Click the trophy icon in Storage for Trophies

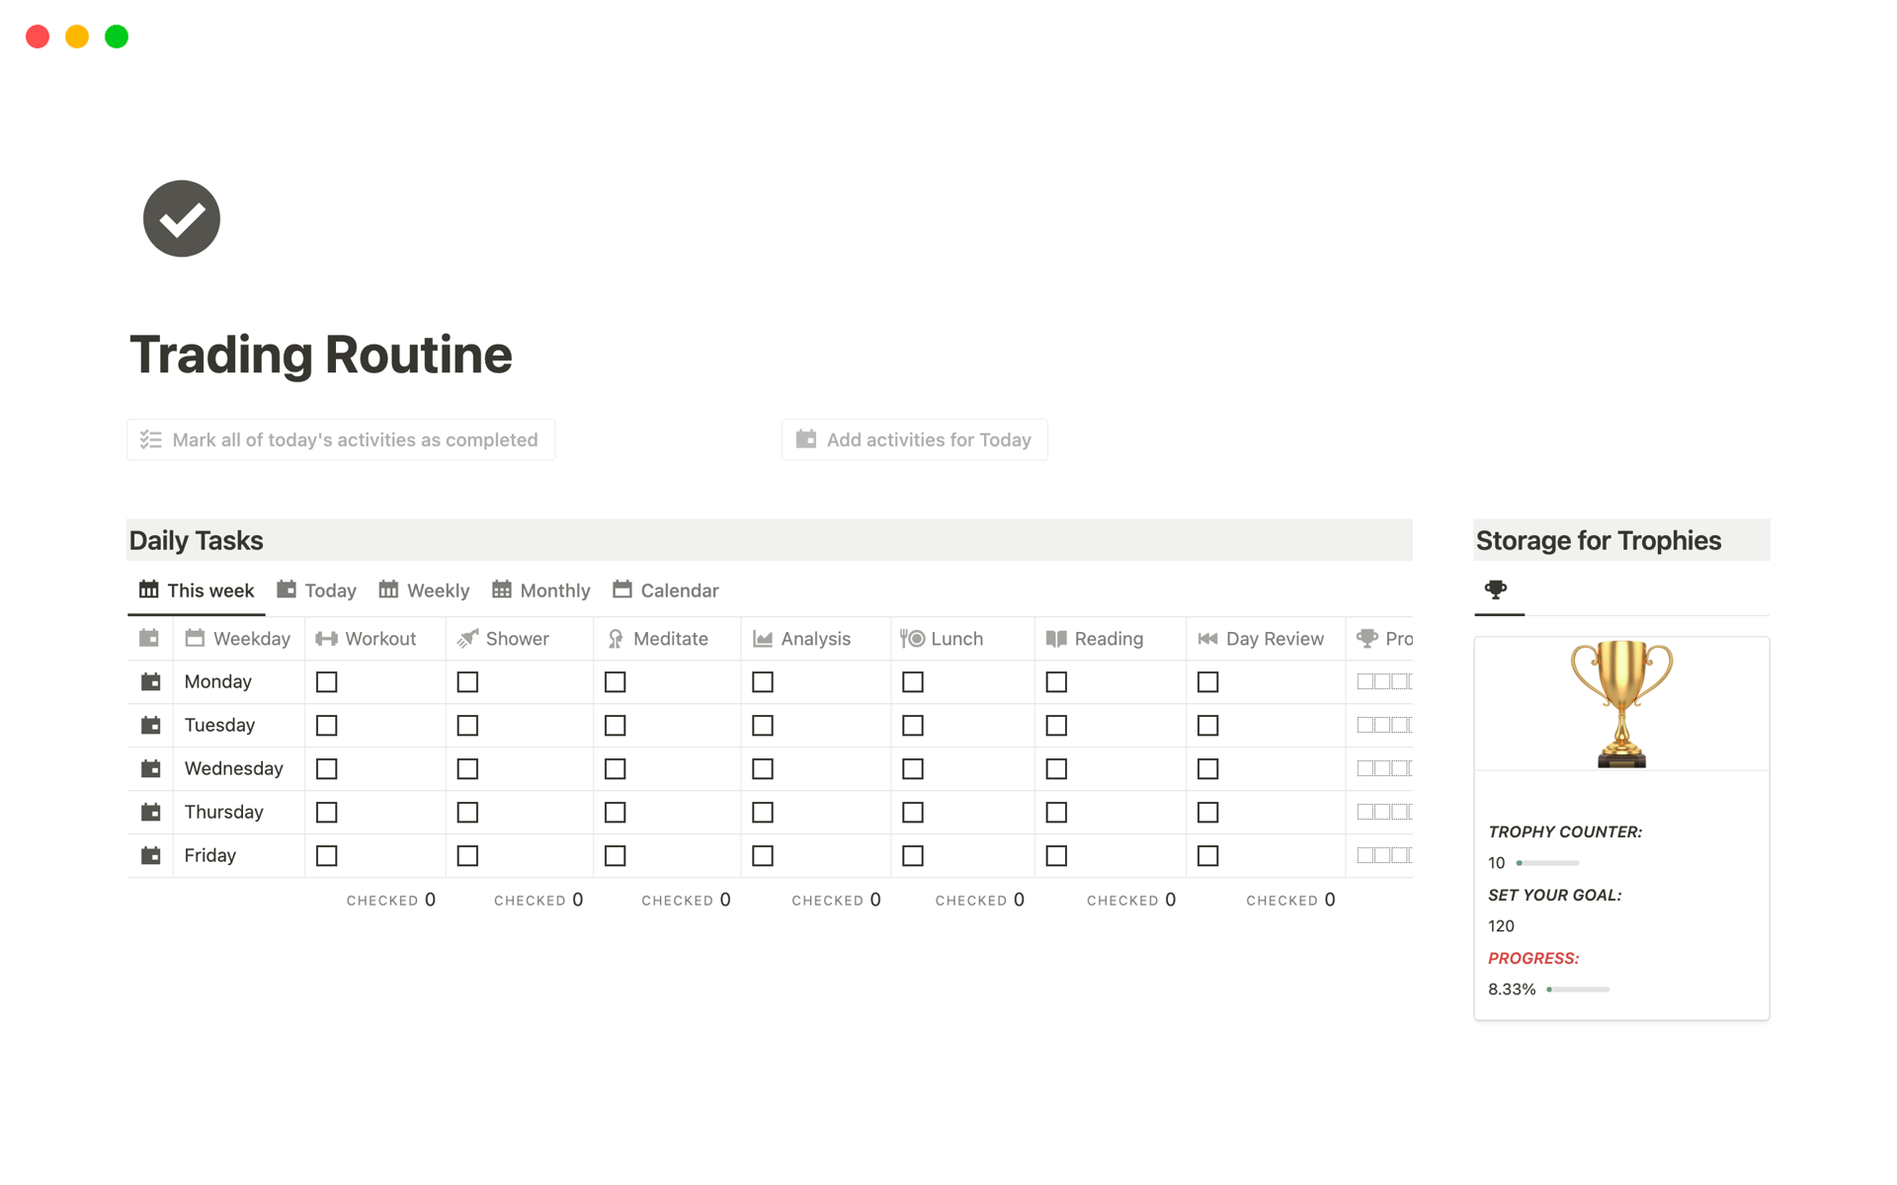pyautogui.click(x=1496, y=590)
